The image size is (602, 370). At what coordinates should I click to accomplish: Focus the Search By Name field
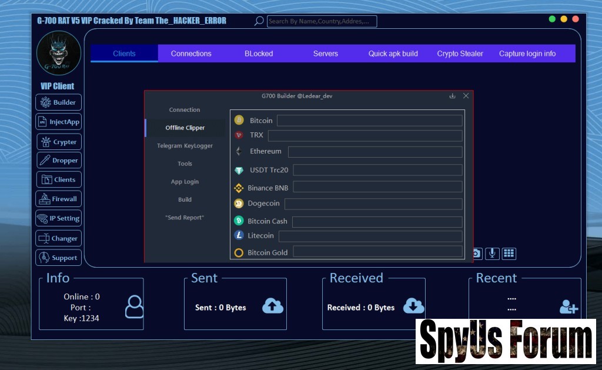pyautogui.click(x=322, y=22)
